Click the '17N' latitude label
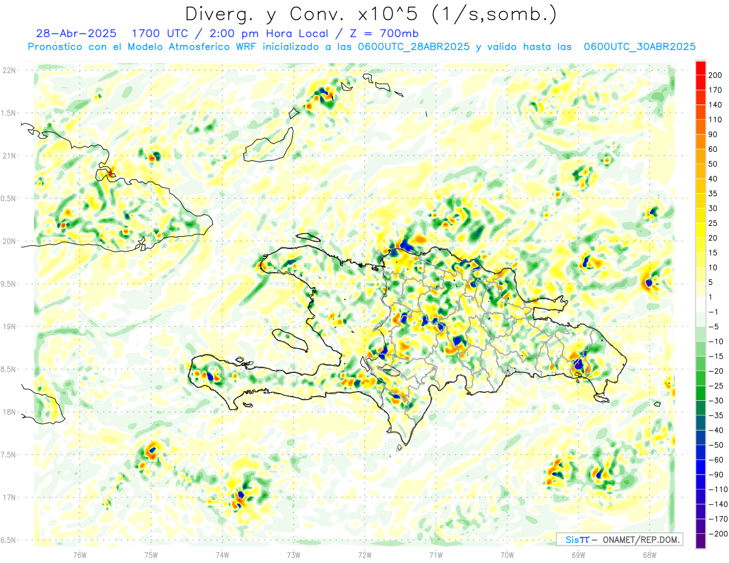This screenshot has width=729, height=563. tap(10, 497)
